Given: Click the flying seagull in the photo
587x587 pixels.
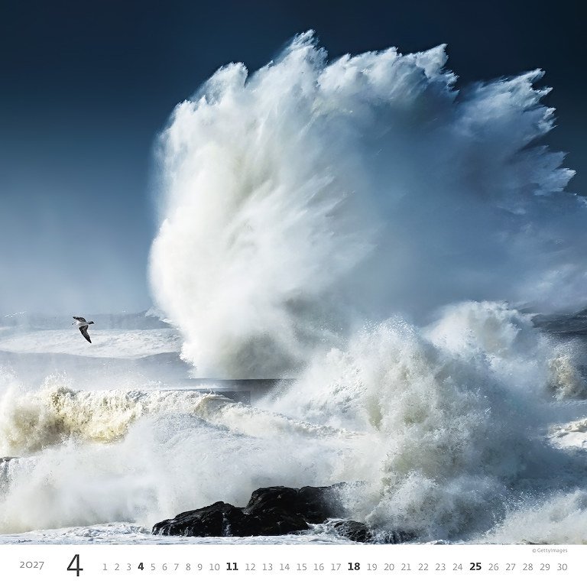Looking at the screenshot, I should (x=83, y=329).
